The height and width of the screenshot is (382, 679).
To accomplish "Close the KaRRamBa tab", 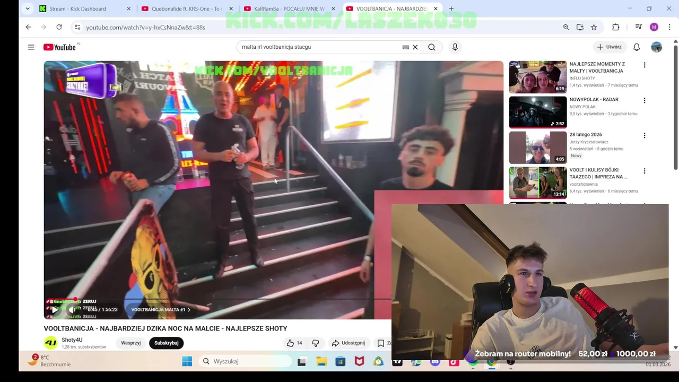I will [333, 8].
